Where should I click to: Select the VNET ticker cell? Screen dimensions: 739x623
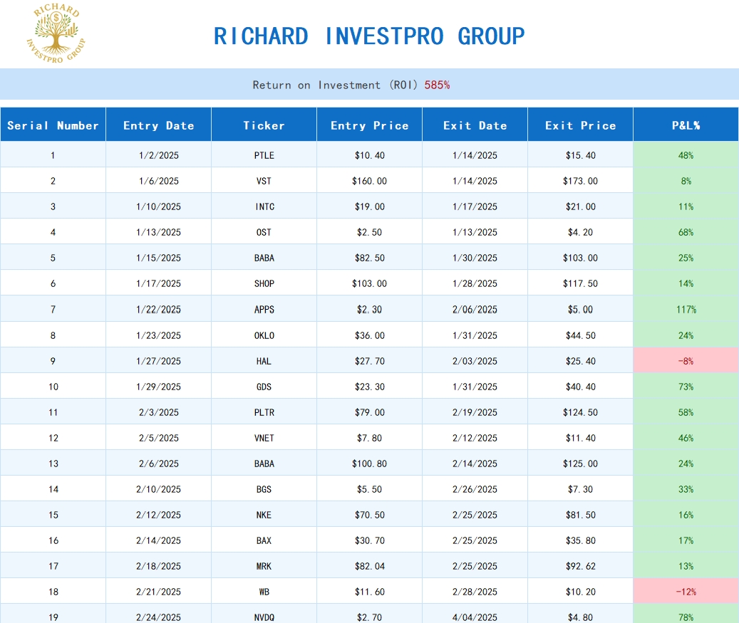[x=264, y=437]
